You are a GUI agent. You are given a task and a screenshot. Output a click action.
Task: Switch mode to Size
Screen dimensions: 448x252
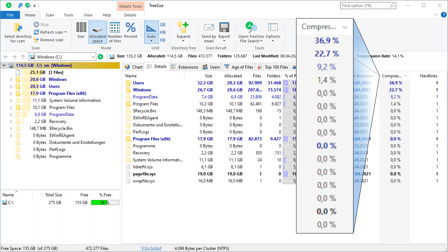(81, 30)
